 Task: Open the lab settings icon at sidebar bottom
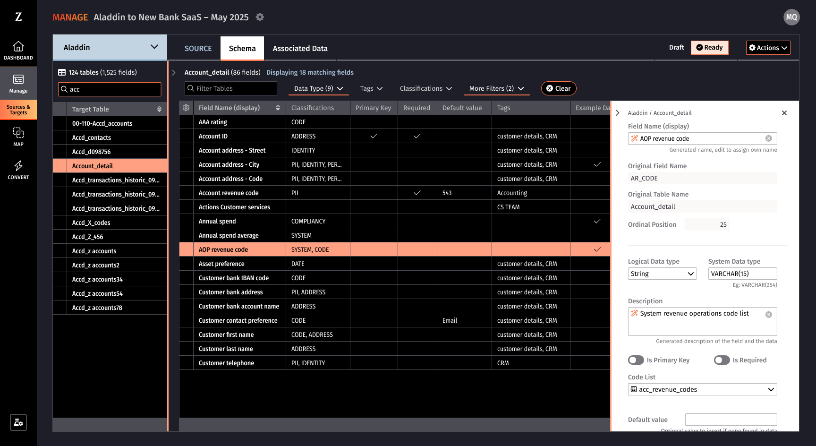tap(18, 422)
